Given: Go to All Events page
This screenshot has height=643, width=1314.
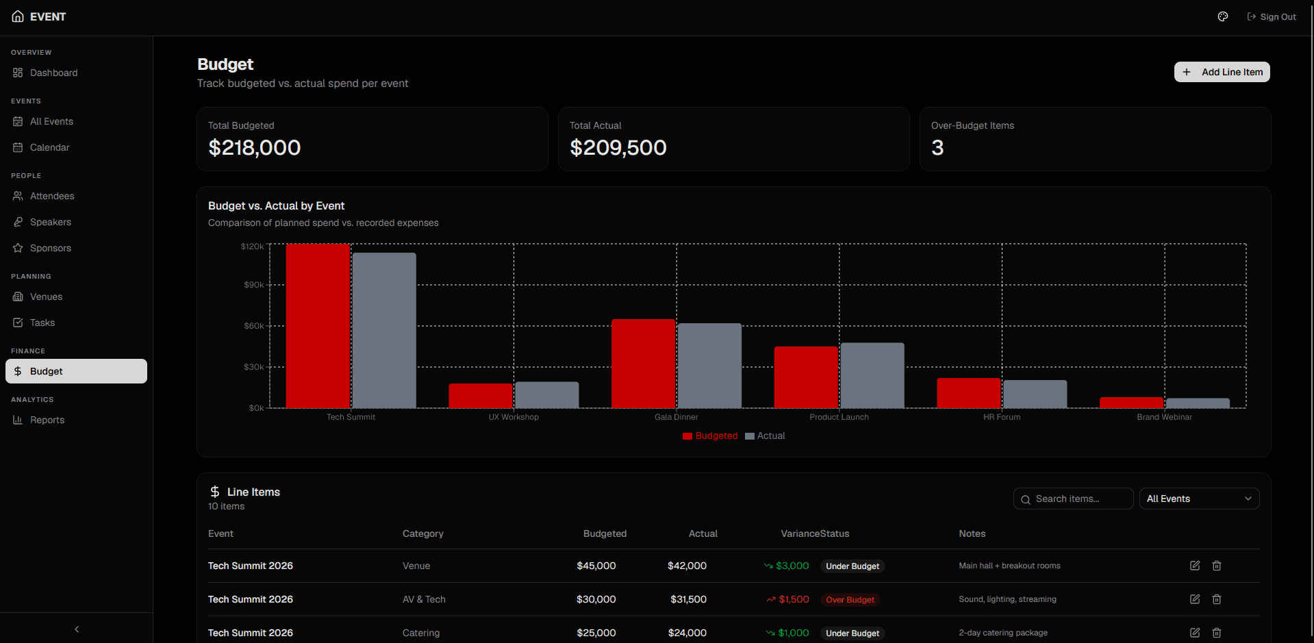Looking at the screenshot, I should (x=76, y=121).
